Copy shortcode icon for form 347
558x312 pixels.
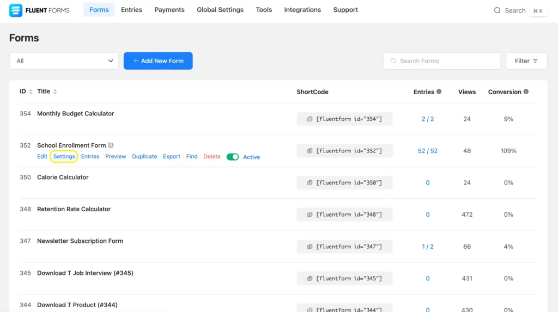pyautogui.click(x=310, y=247)
